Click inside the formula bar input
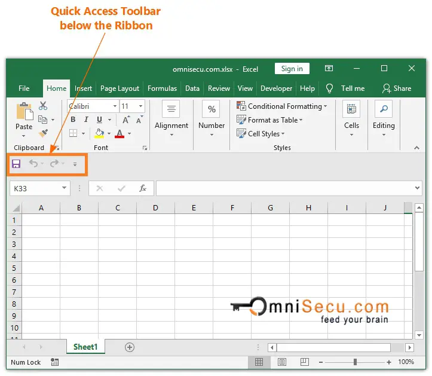Screen dimensions: 432x376 pos(286,188)
